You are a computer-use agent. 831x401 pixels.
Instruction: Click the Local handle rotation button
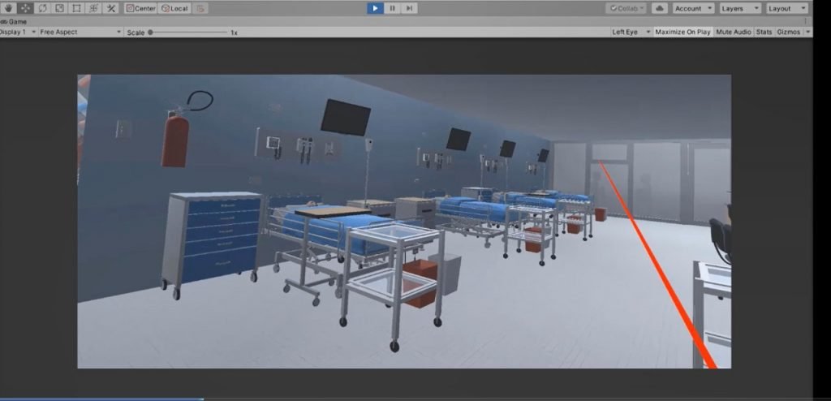174,8
